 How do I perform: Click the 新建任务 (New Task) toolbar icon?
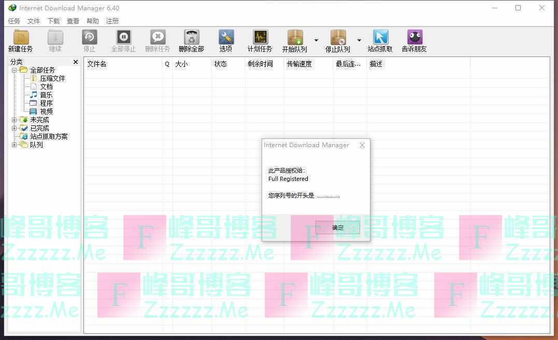click(x=21, y=38)
